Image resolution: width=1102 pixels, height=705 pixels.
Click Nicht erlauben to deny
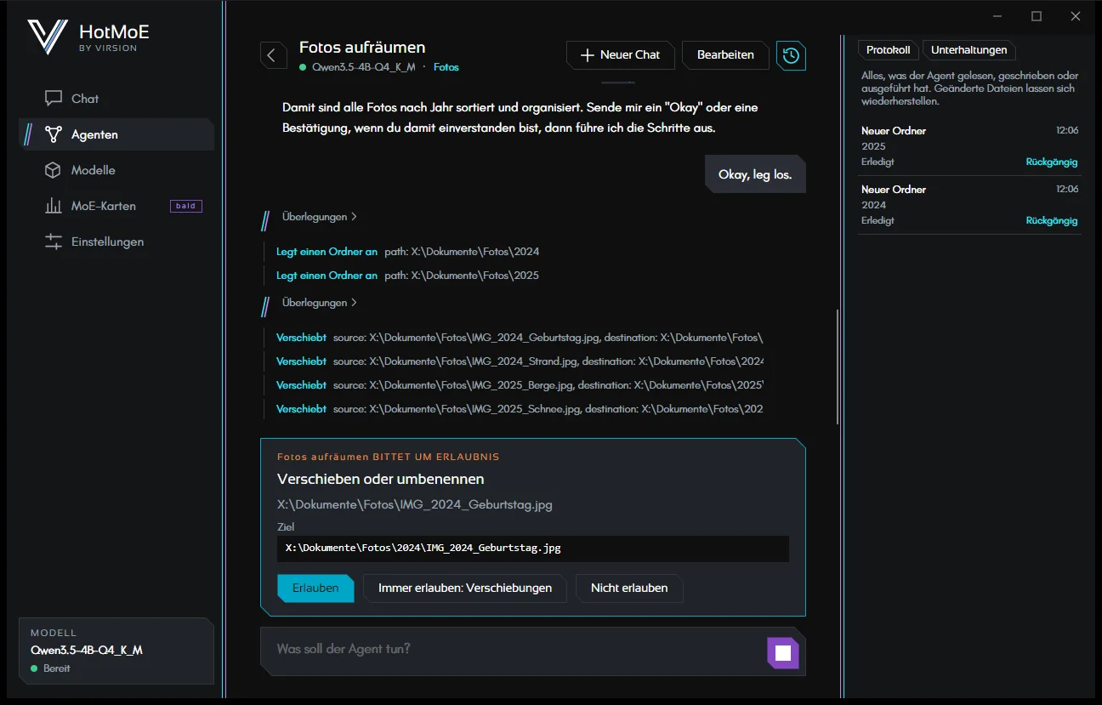pos(629,588)
